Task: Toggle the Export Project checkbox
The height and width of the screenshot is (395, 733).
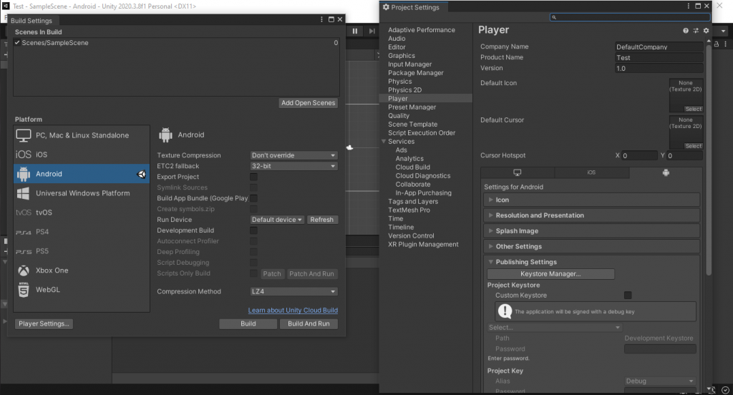Action: tap(253, 177)
